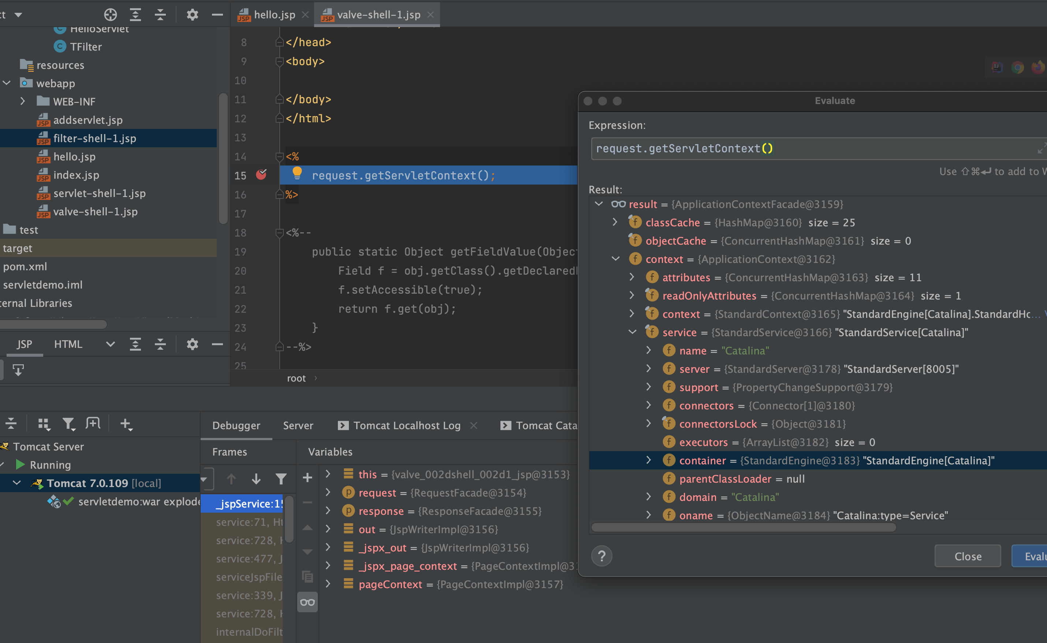Close the hello.jsp editor tab

[305, 15]
